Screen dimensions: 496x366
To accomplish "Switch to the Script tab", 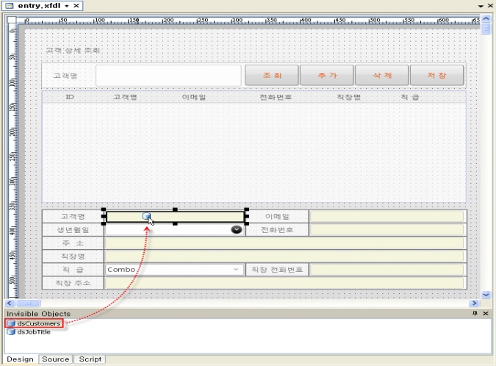I will coord(90,359).
